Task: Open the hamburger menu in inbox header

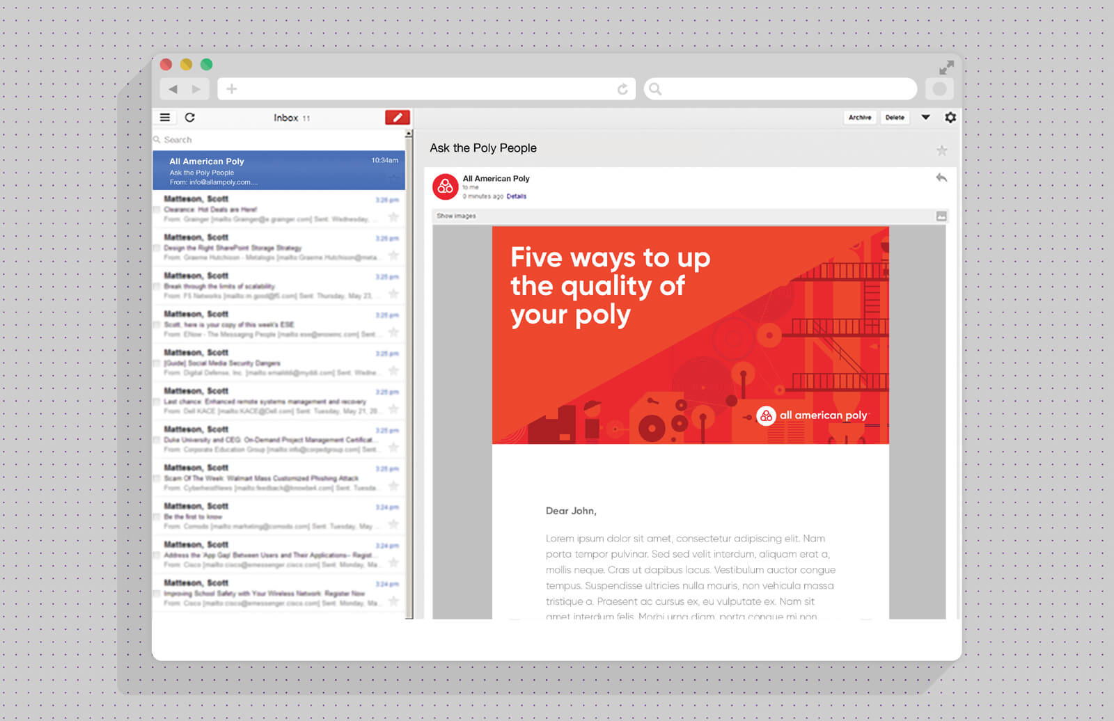Action: click(x=165, y=118)
